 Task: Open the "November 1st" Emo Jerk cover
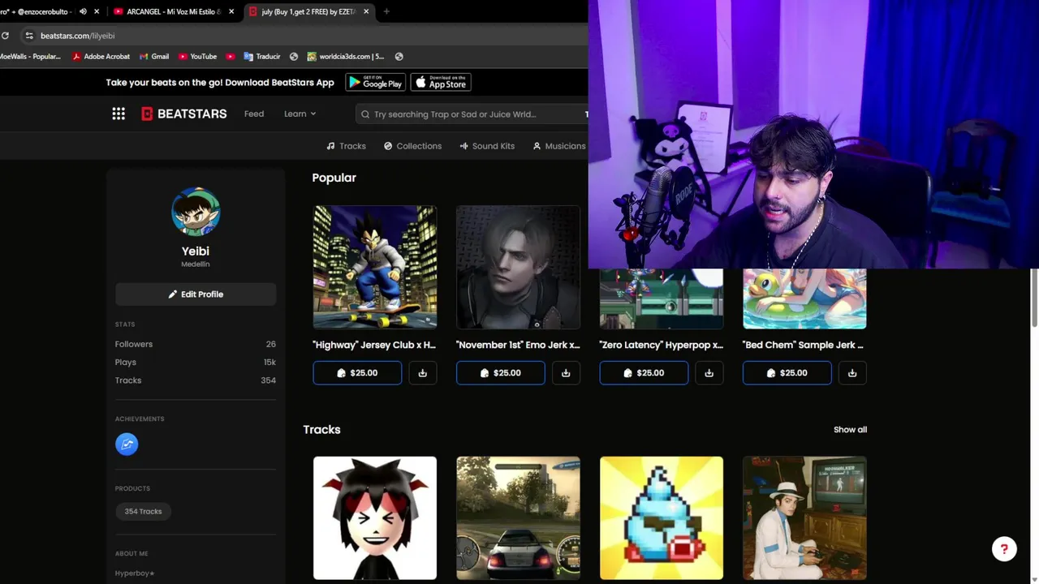[x=518, y=267]
